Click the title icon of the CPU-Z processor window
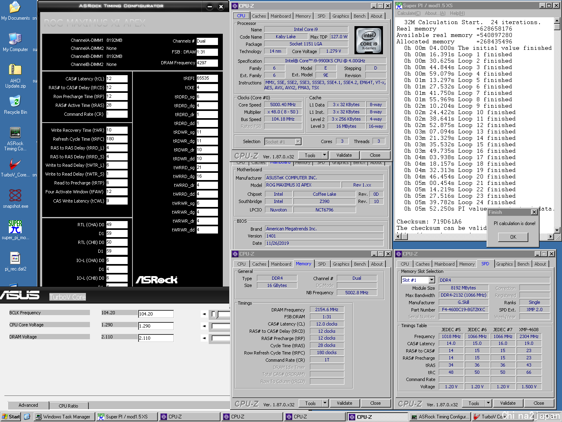 coord(235,6)
